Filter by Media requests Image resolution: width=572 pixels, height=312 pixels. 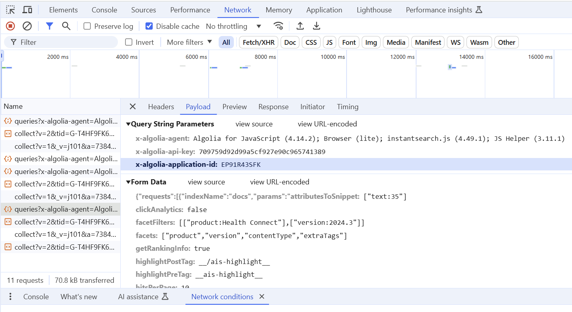396,42
